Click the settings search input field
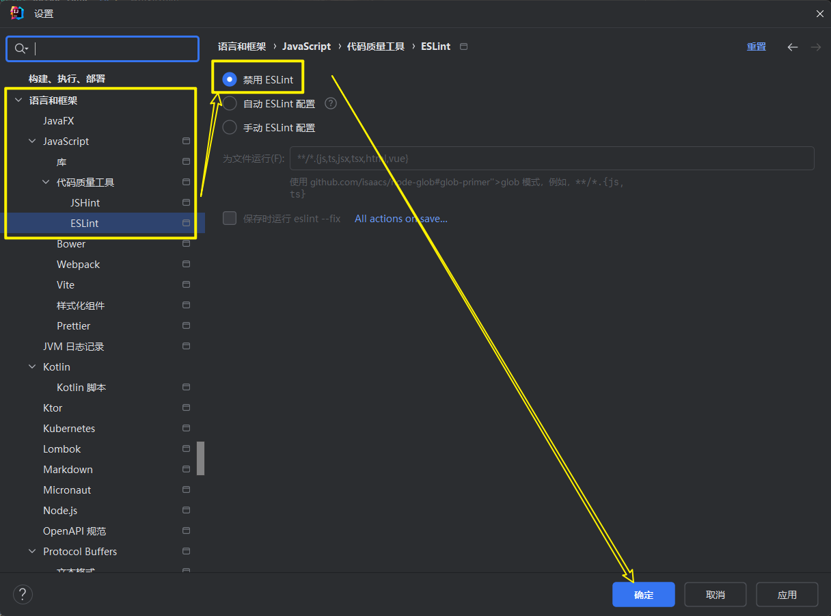Viewport: 831px width, 616px height. (x=113, y=49)
